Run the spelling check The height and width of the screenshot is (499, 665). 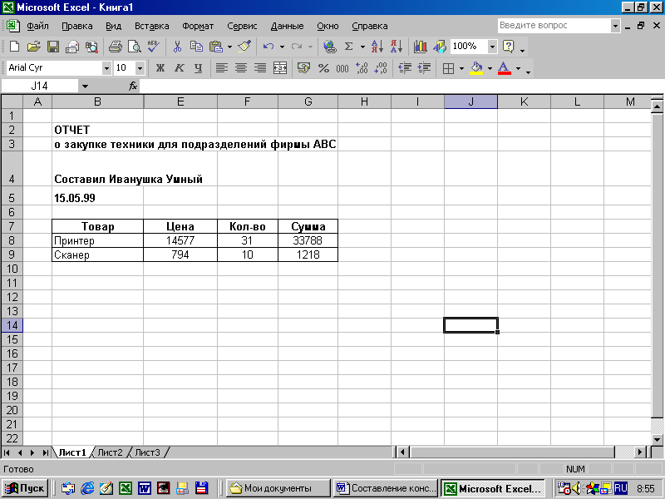click(x=154, y=47)
